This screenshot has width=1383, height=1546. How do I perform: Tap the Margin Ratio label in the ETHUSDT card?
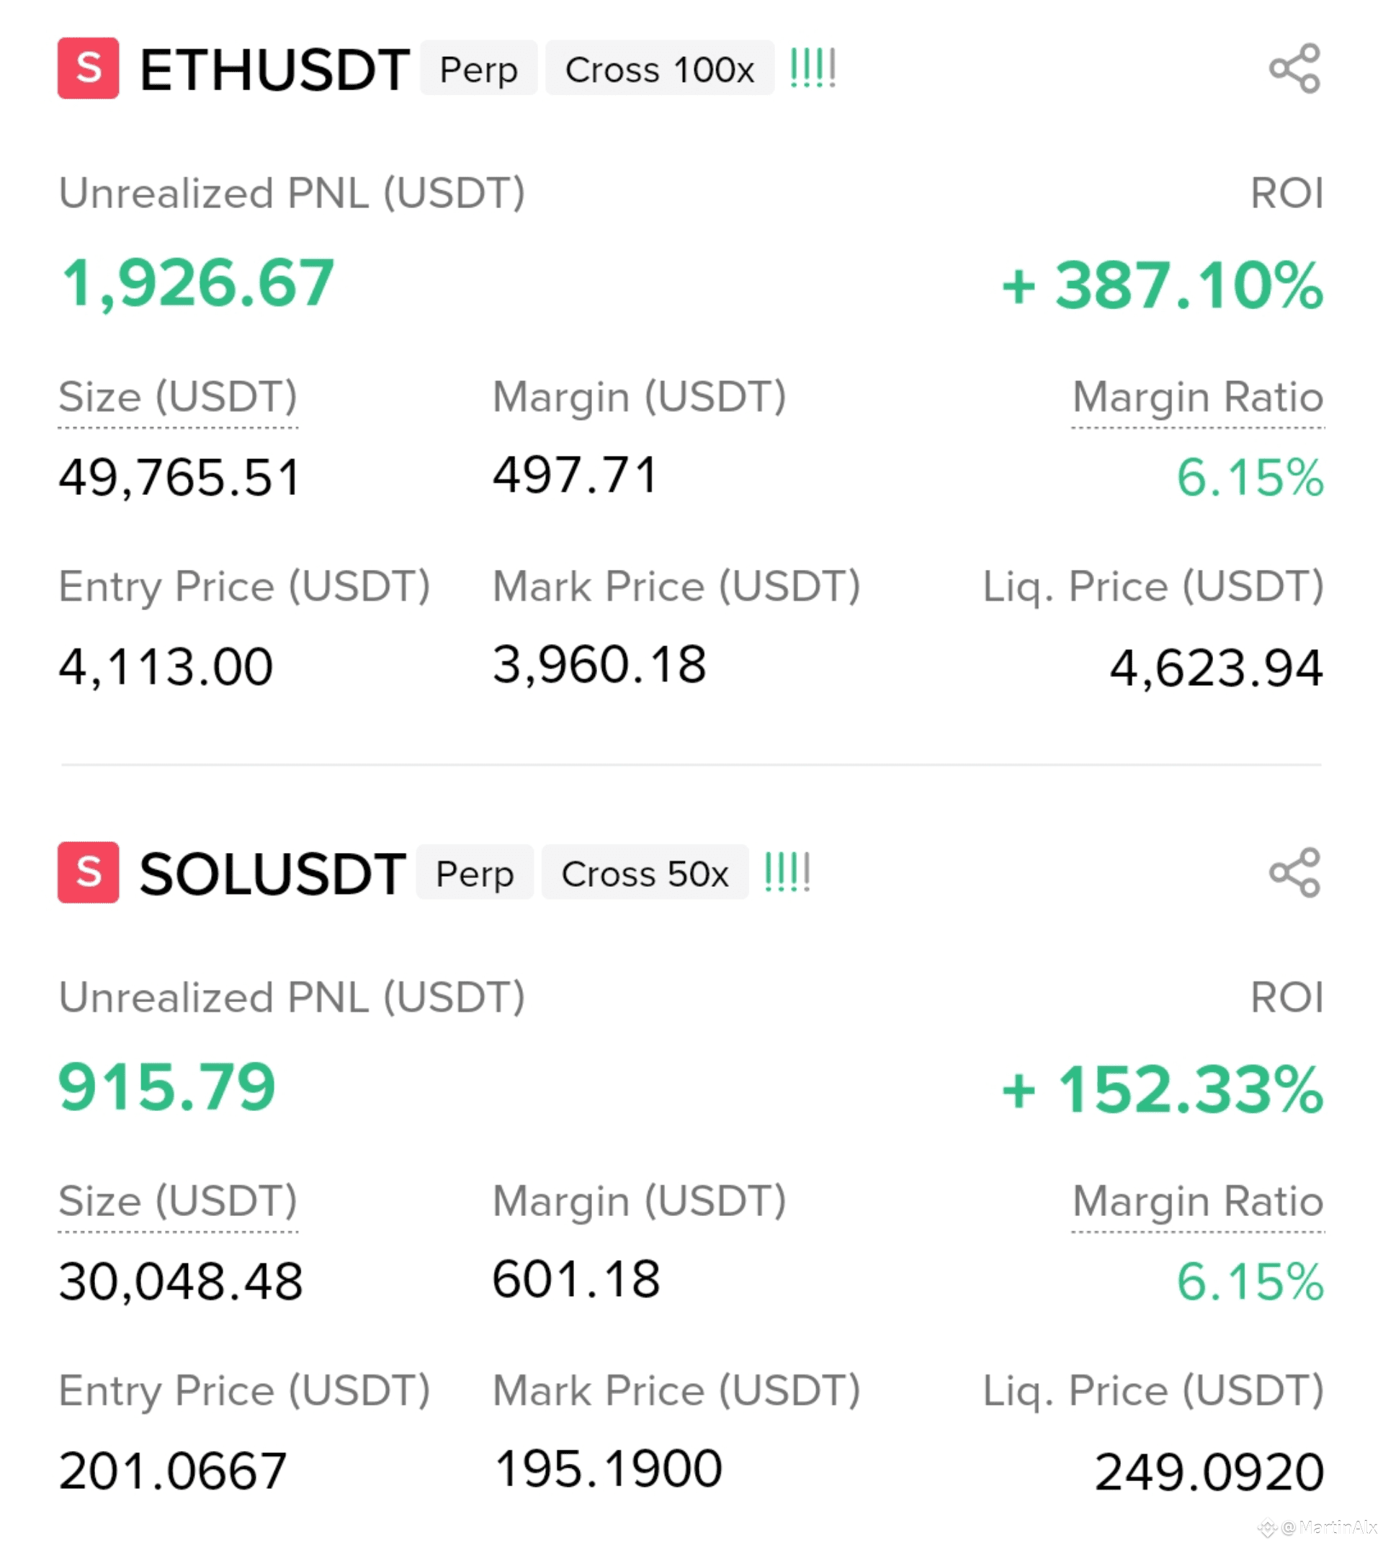click(x=1197, y=398)
